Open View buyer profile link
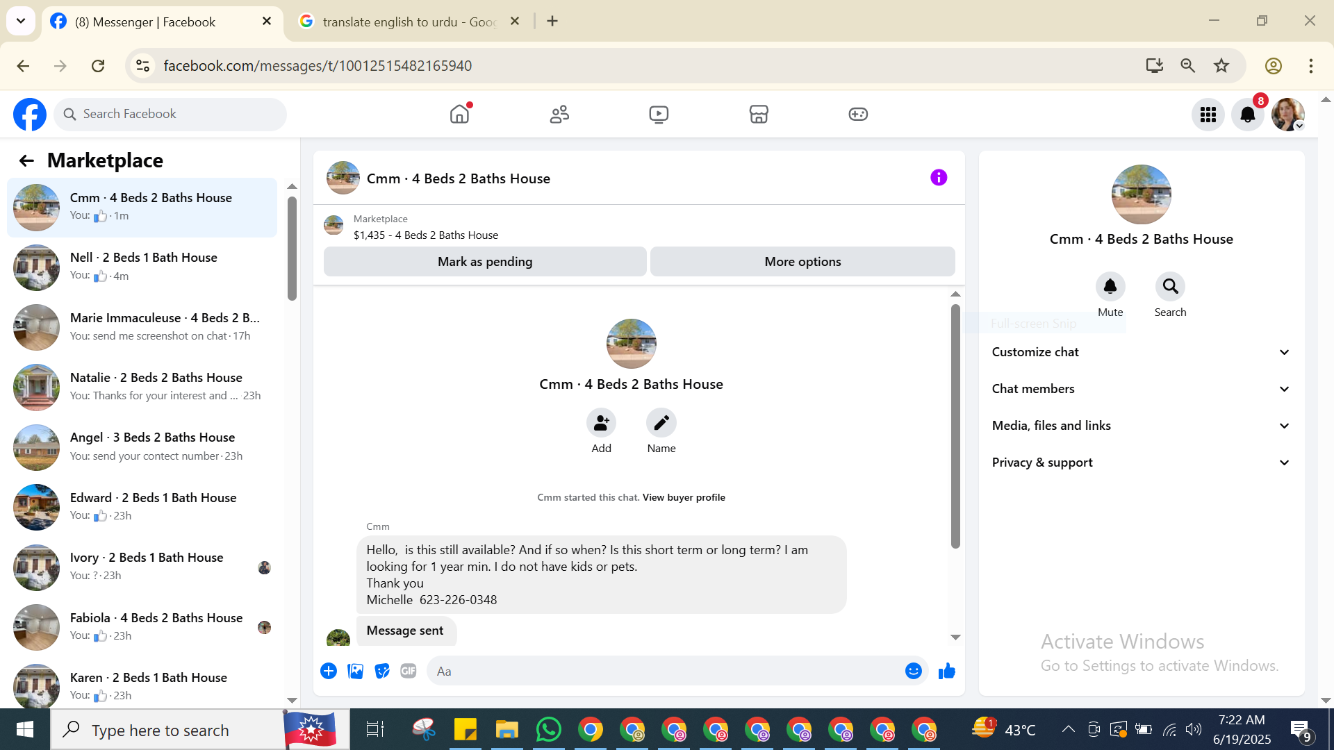1334x750 pixels. 684,498
